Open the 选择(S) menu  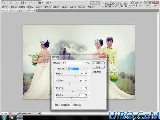[x=39, y=7]
